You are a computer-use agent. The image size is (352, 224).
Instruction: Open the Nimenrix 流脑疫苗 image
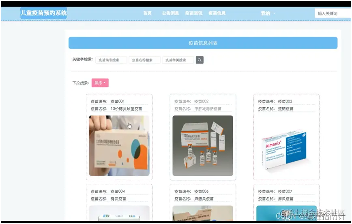point(286,145)
